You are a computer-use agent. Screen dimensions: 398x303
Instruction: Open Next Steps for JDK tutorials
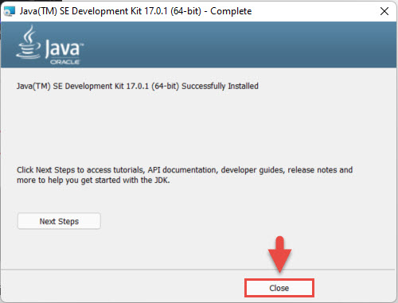[x=59, y=221]
